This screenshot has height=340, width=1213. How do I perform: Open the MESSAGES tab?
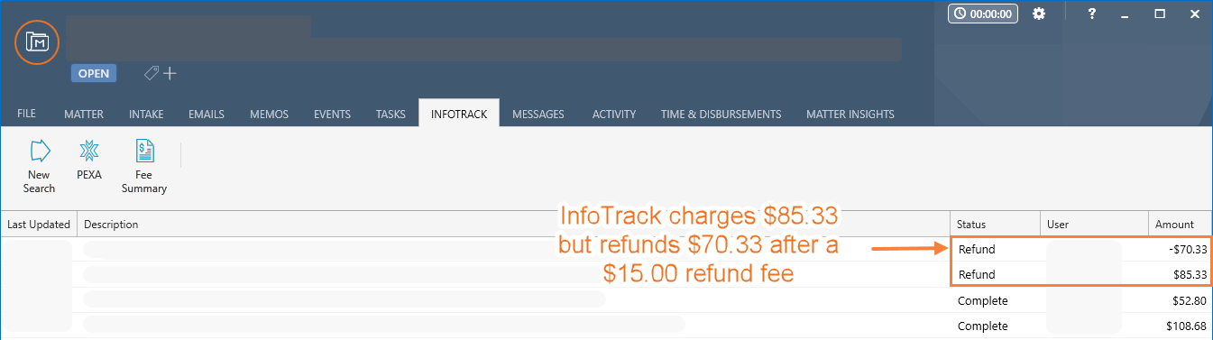click(538, 114)
